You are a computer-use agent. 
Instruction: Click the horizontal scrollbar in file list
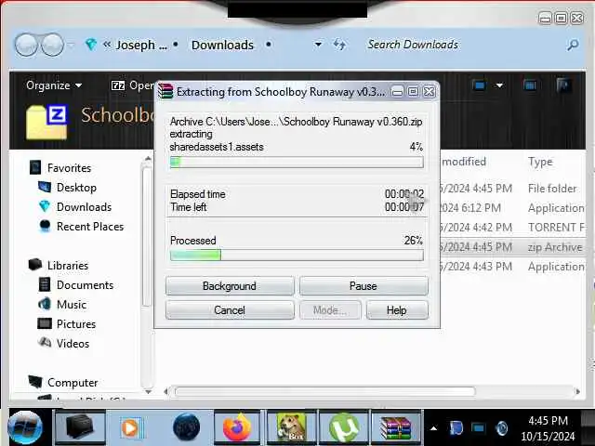(x=324, y=391)
